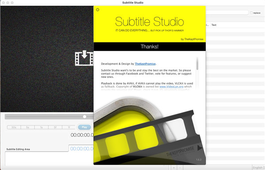Click the Text column header

[214, 25]
